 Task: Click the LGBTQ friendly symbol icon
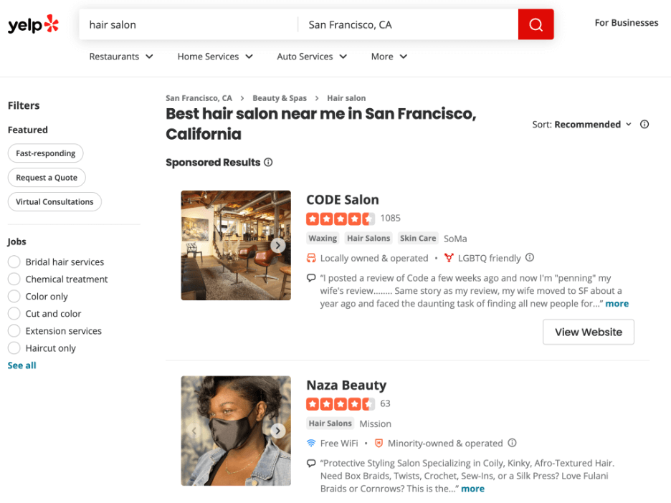point(449,258)
